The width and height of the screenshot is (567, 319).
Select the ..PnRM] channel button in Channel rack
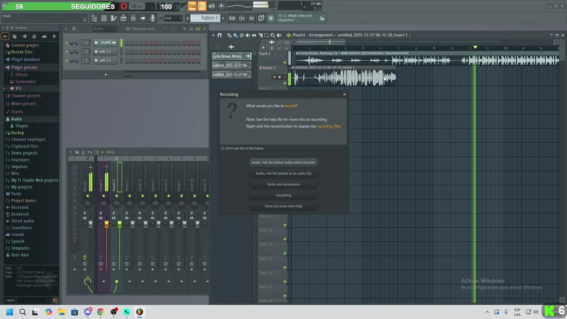(105, 43)
